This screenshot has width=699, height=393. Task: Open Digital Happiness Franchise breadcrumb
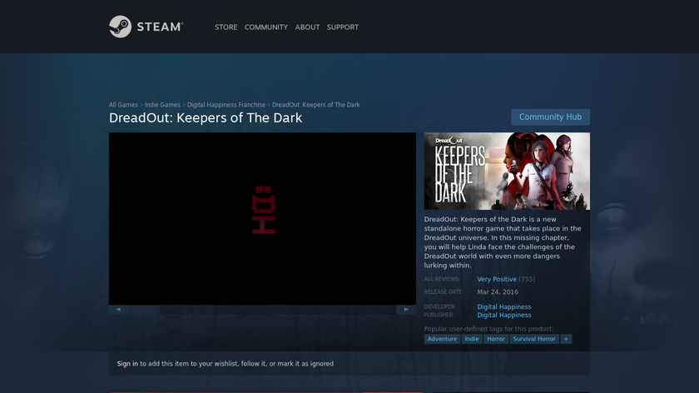click(x=226, y=105)
